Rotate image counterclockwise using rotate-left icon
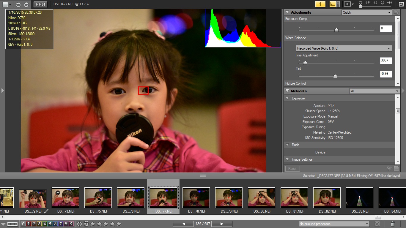Viewport: 406px width, 228px height. (18, 4)
